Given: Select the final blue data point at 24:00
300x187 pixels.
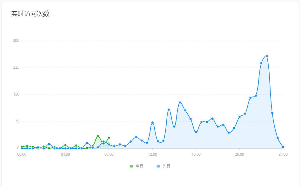Looking at the screenshot, I should point(283,147).
